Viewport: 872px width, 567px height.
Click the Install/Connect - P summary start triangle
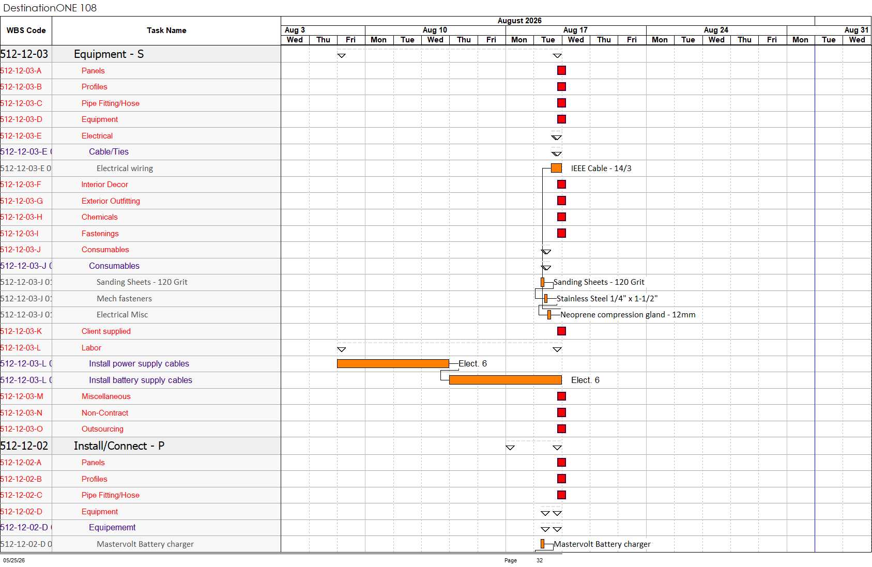tap(510, 448)
